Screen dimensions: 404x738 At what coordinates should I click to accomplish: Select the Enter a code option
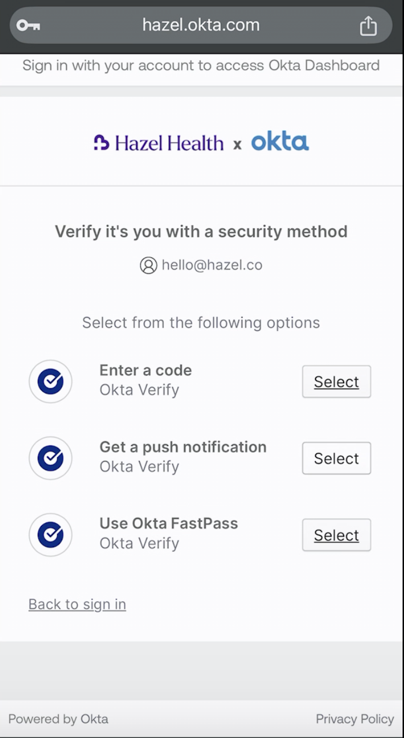tap(336, 382)
